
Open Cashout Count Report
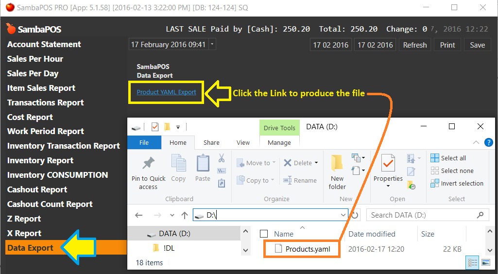(50, 204)
